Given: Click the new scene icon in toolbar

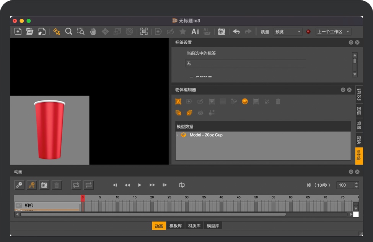Looking at the screenshot, I should [18, 32].
